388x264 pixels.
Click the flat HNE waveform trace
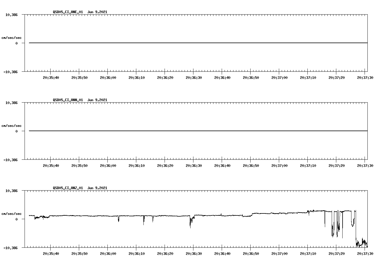[x=198, y=43]
